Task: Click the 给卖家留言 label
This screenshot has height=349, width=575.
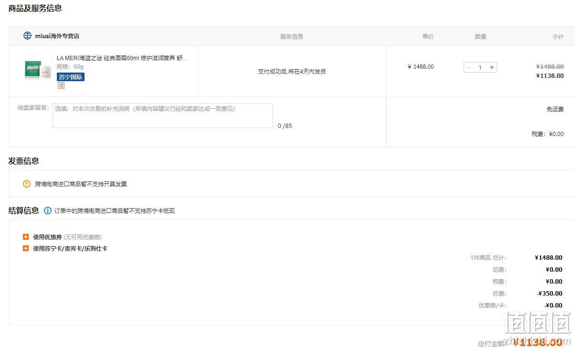Action: pyautogui.click(x=33, y=108)
